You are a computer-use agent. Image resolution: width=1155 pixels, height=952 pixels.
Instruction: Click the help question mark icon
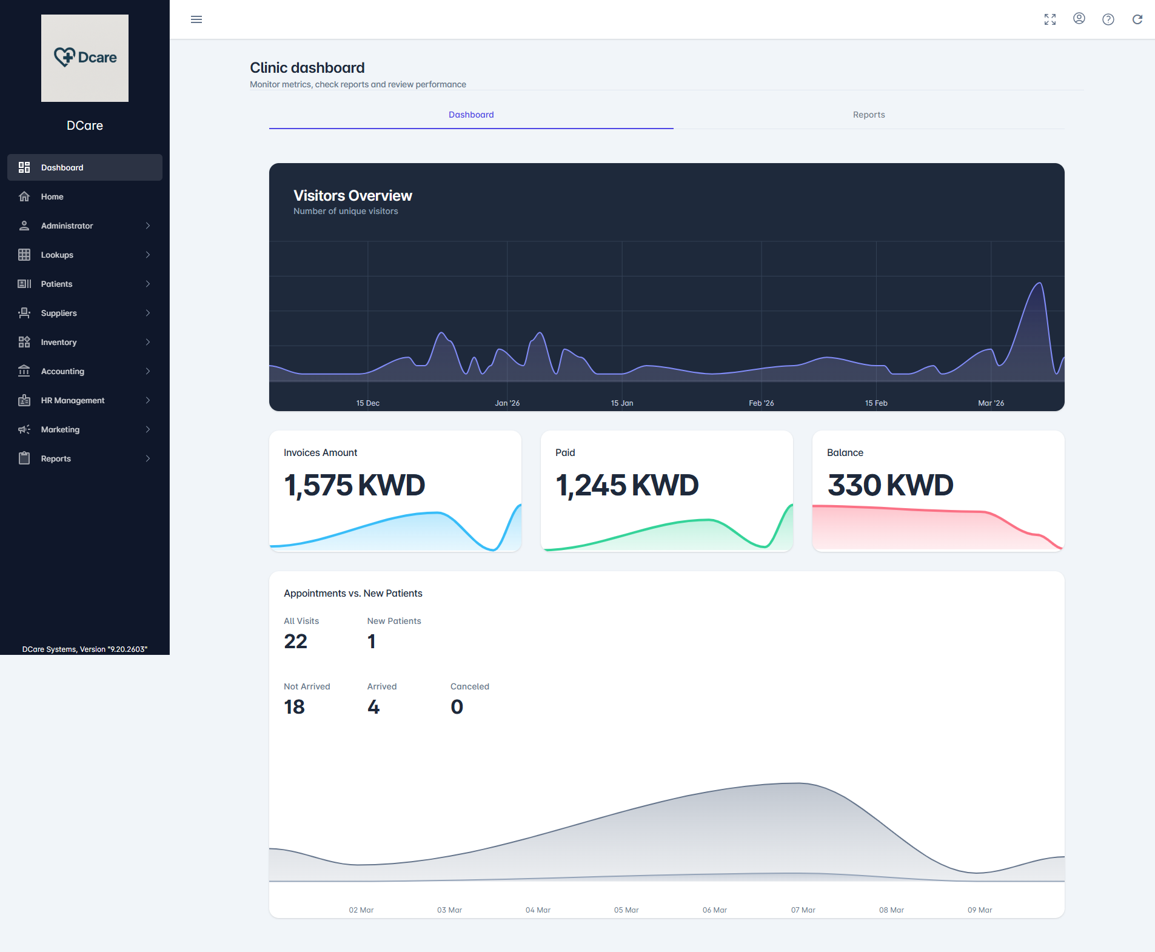point(1108,19)
